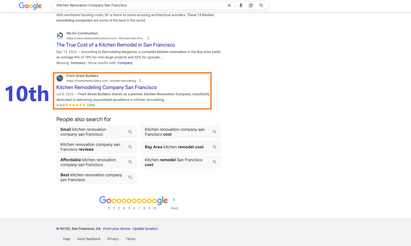Click the Front Street Builders favicon

point(60,78)
